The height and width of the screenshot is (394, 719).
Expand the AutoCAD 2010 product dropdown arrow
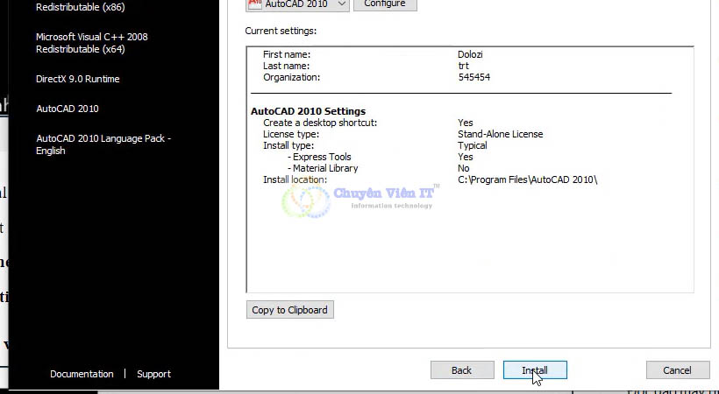pos(339,4)
